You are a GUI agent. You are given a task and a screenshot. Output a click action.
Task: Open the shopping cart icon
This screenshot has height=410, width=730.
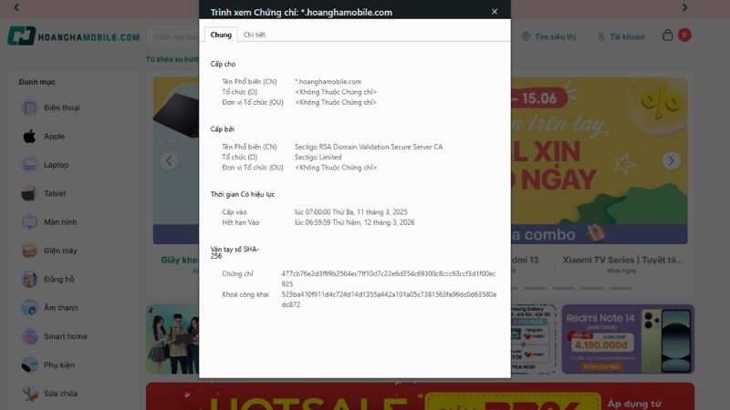(x=668, y=36)
